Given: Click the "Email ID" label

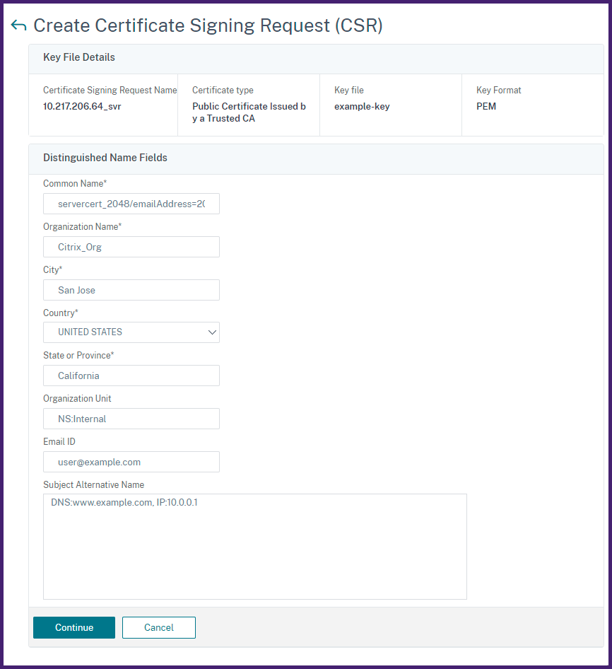Looking at the screenshot, I should pos(59,441).
